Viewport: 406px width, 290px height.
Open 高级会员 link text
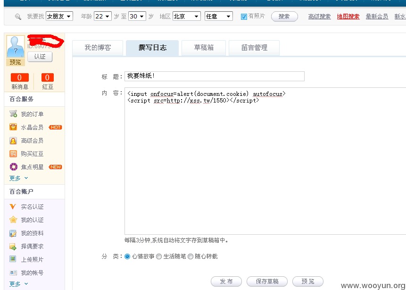coord(32,141)
